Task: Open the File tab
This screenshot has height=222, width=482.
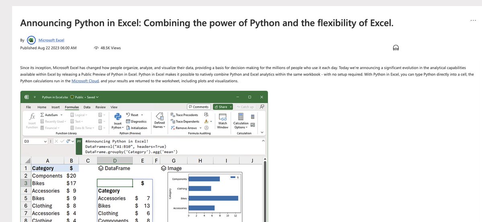Action: [x=29, y=107]
